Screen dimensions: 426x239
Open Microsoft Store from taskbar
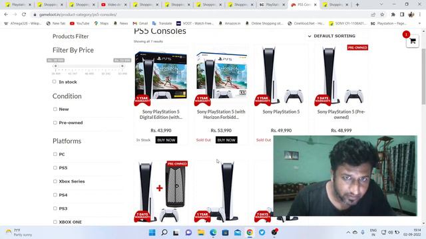pos(225,232)
